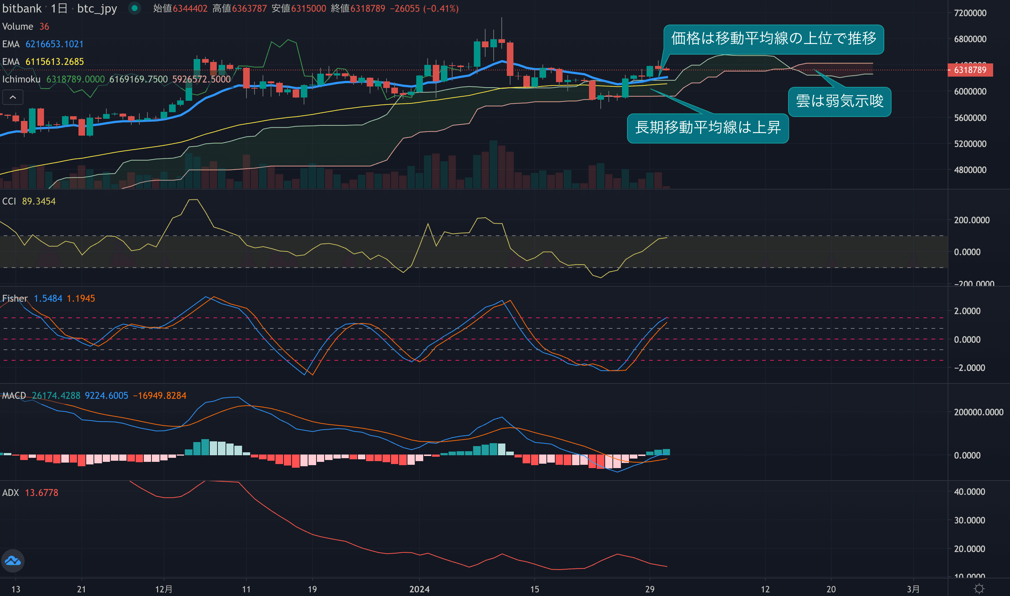Viewport: 1010px width, 596px height.
Task: Click the MACD indicator legend label
Action: point(14,396)
